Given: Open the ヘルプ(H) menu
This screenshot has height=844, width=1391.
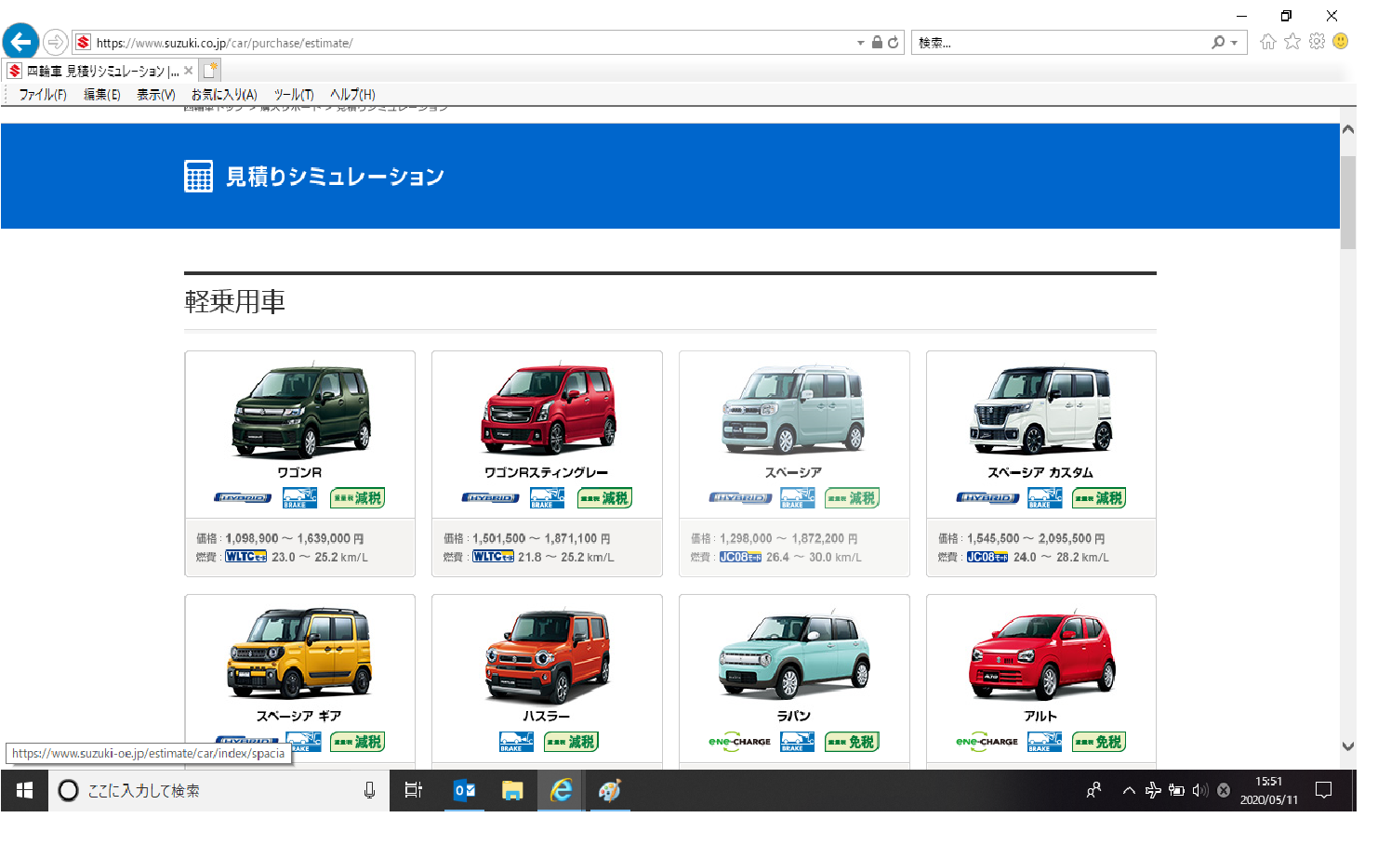Looking at the screenshot, I should (x=353, y=95).
